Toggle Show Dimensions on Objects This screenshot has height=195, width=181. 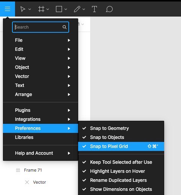[121, 189]
